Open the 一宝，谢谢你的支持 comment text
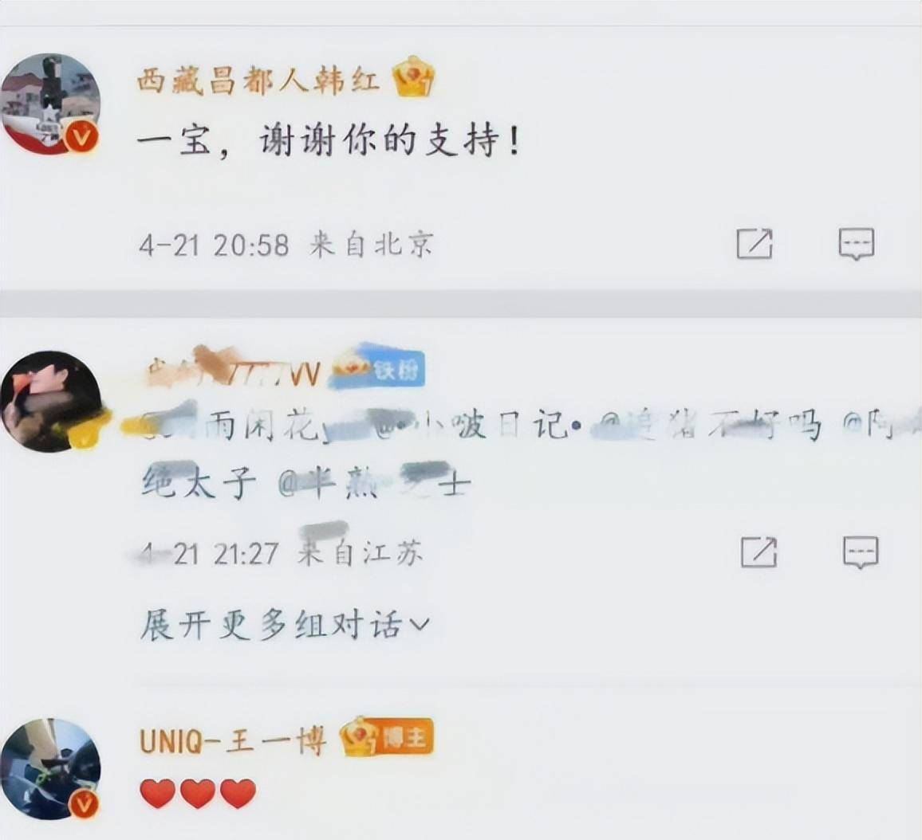The width and height of the screenshot is (922, 840). click(329, 142)
